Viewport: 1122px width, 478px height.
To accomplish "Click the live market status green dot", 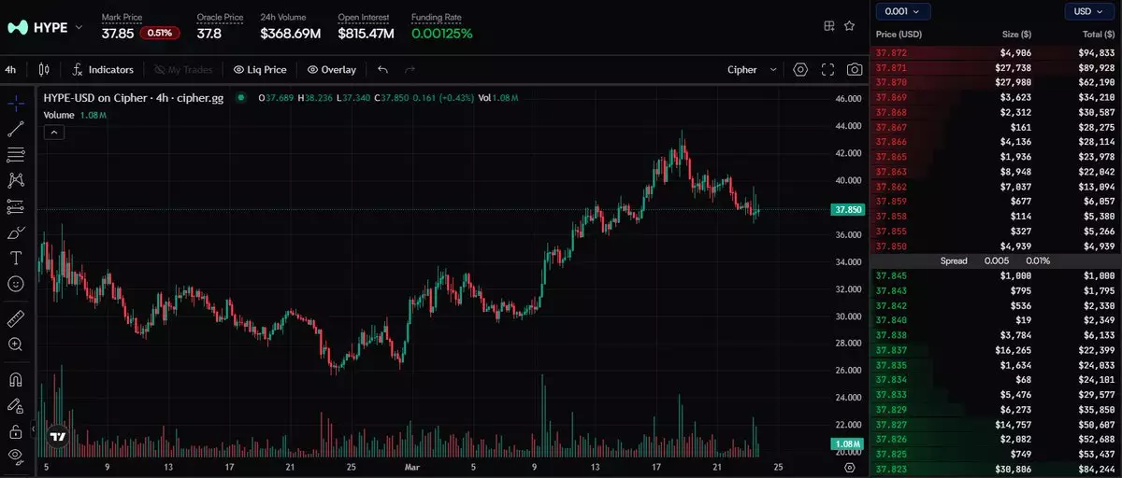I will coord(240,97).
